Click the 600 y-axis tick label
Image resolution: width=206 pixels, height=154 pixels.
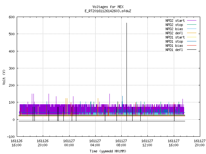[12, 17]
